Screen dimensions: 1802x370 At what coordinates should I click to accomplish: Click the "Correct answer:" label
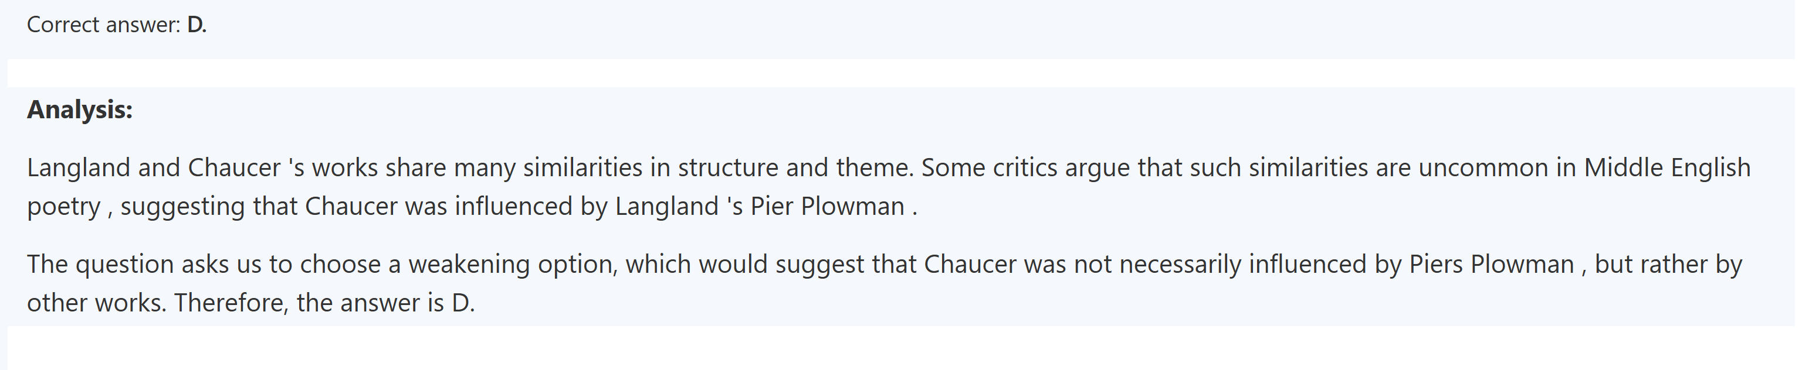click(103, 25)
